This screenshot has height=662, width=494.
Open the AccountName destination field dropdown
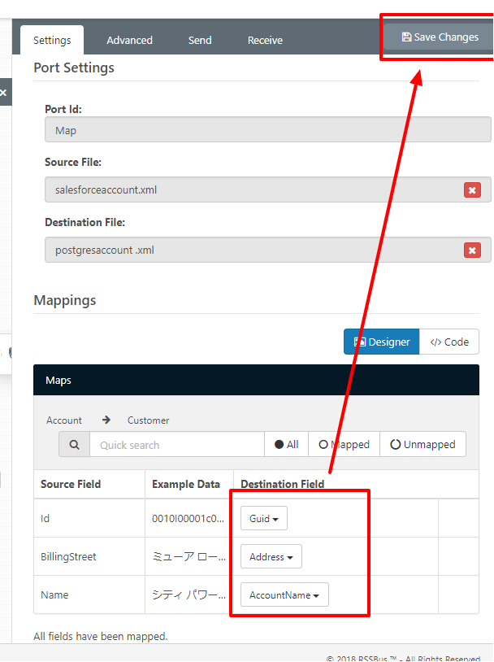pos(284,594)
